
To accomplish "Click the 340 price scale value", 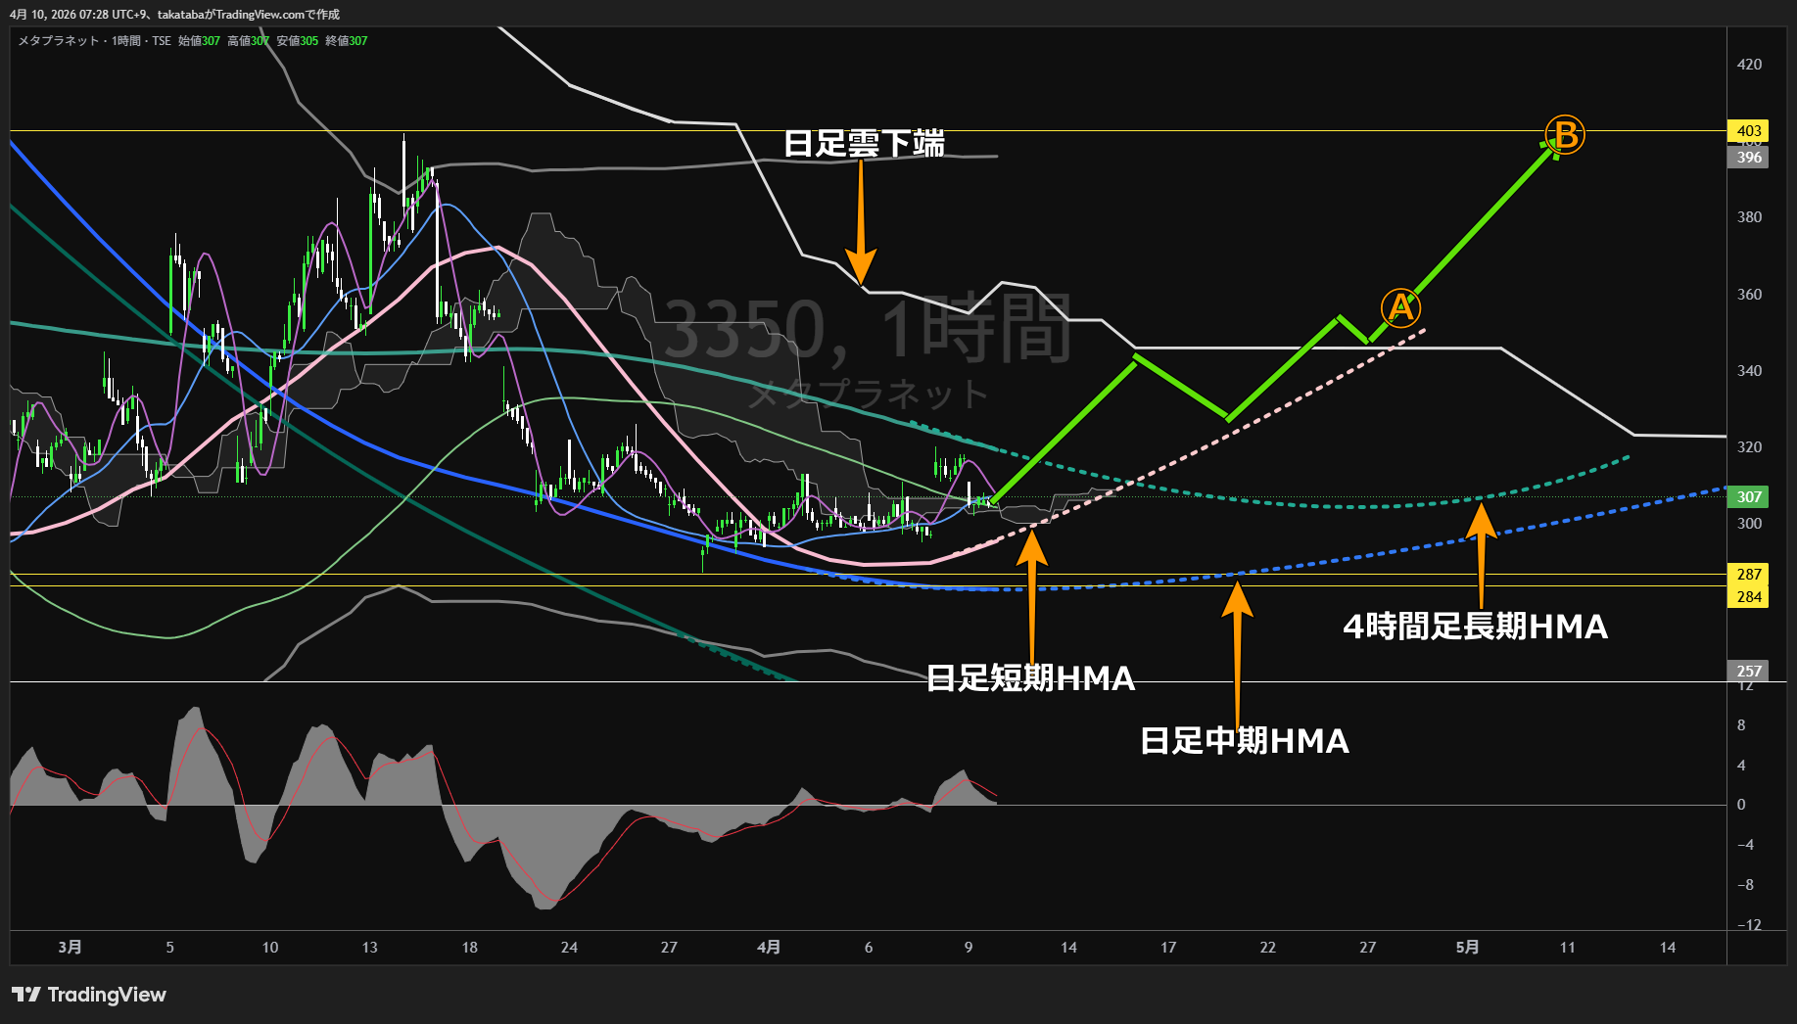I will [1749, 371].
